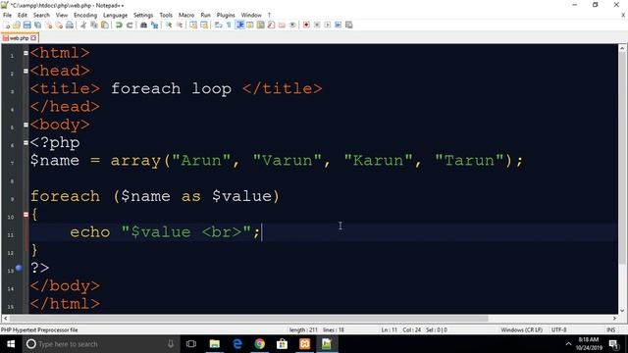The height and width of the screenshot is (353, 628).
Task: Click the Paste clipboard icon
Action: pos(105,25)
